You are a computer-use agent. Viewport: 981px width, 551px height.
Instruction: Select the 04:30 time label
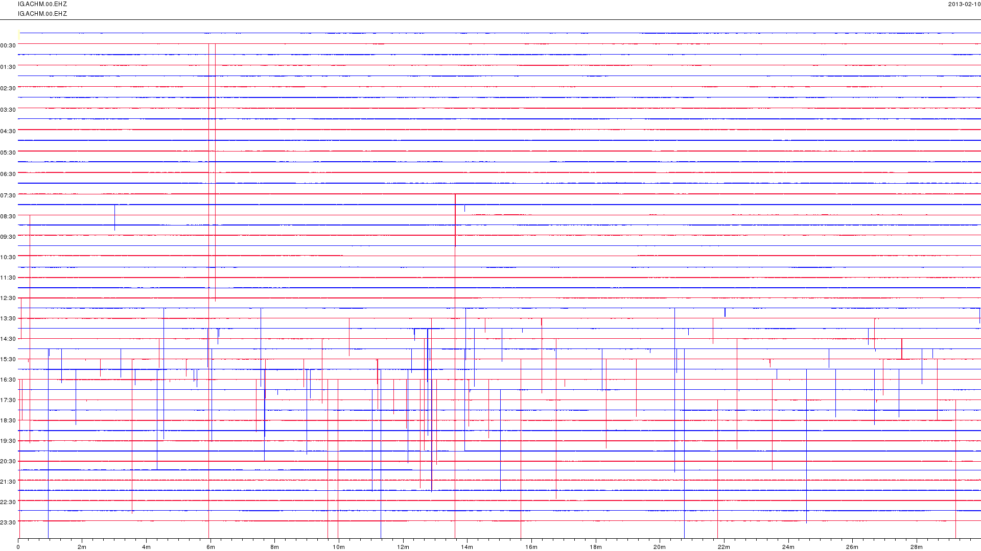[8, 131]
